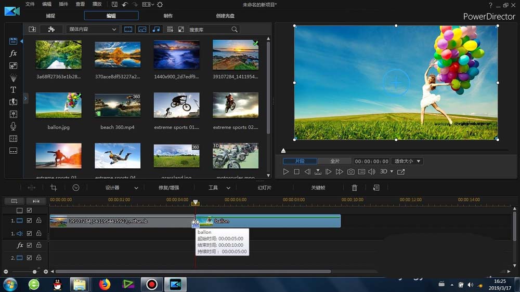Lock the track 1 audio track
Screen dimensions: 520x292
click(38, 234)
